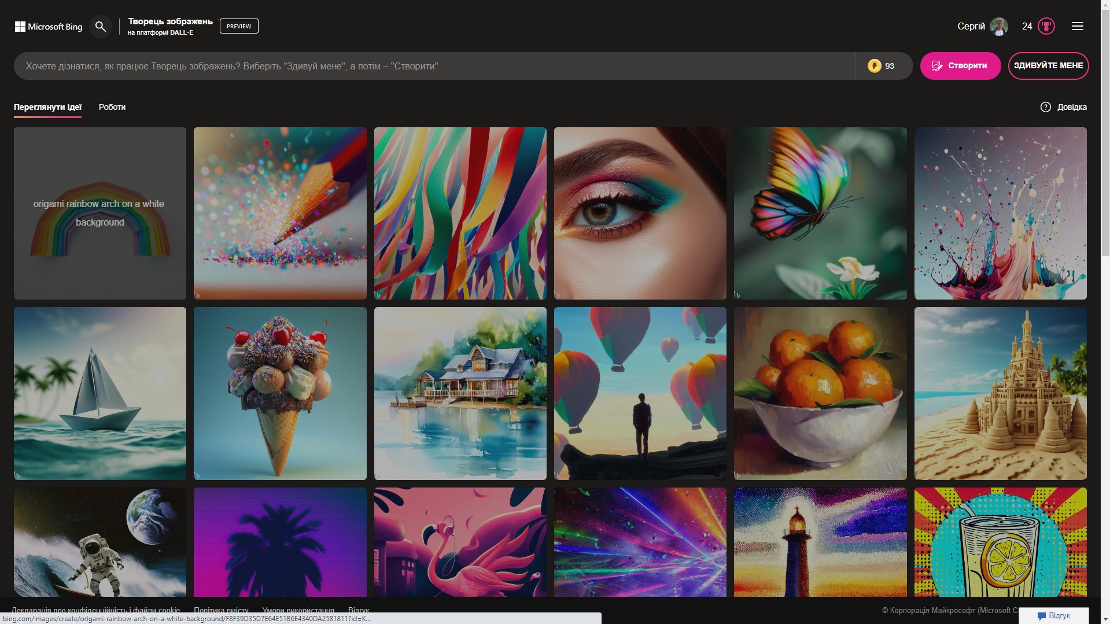Open the Microsoft Bing logo link
Screen dimensions: 1110x624
coord(49,27)
